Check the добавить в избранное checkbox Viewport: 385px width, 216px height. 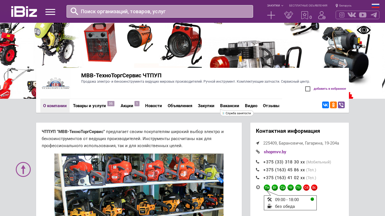click(x=308, y=89)
